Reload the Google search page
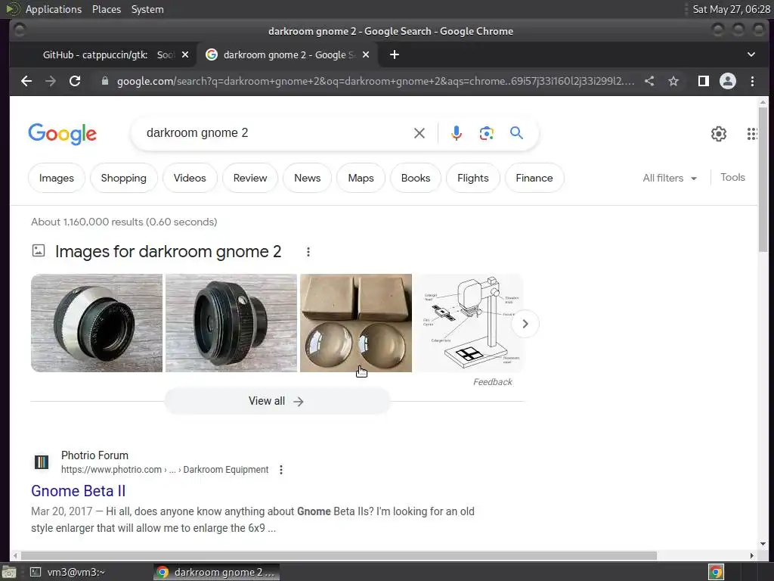Viewport: 774px width, 581px height. [75, 81]
